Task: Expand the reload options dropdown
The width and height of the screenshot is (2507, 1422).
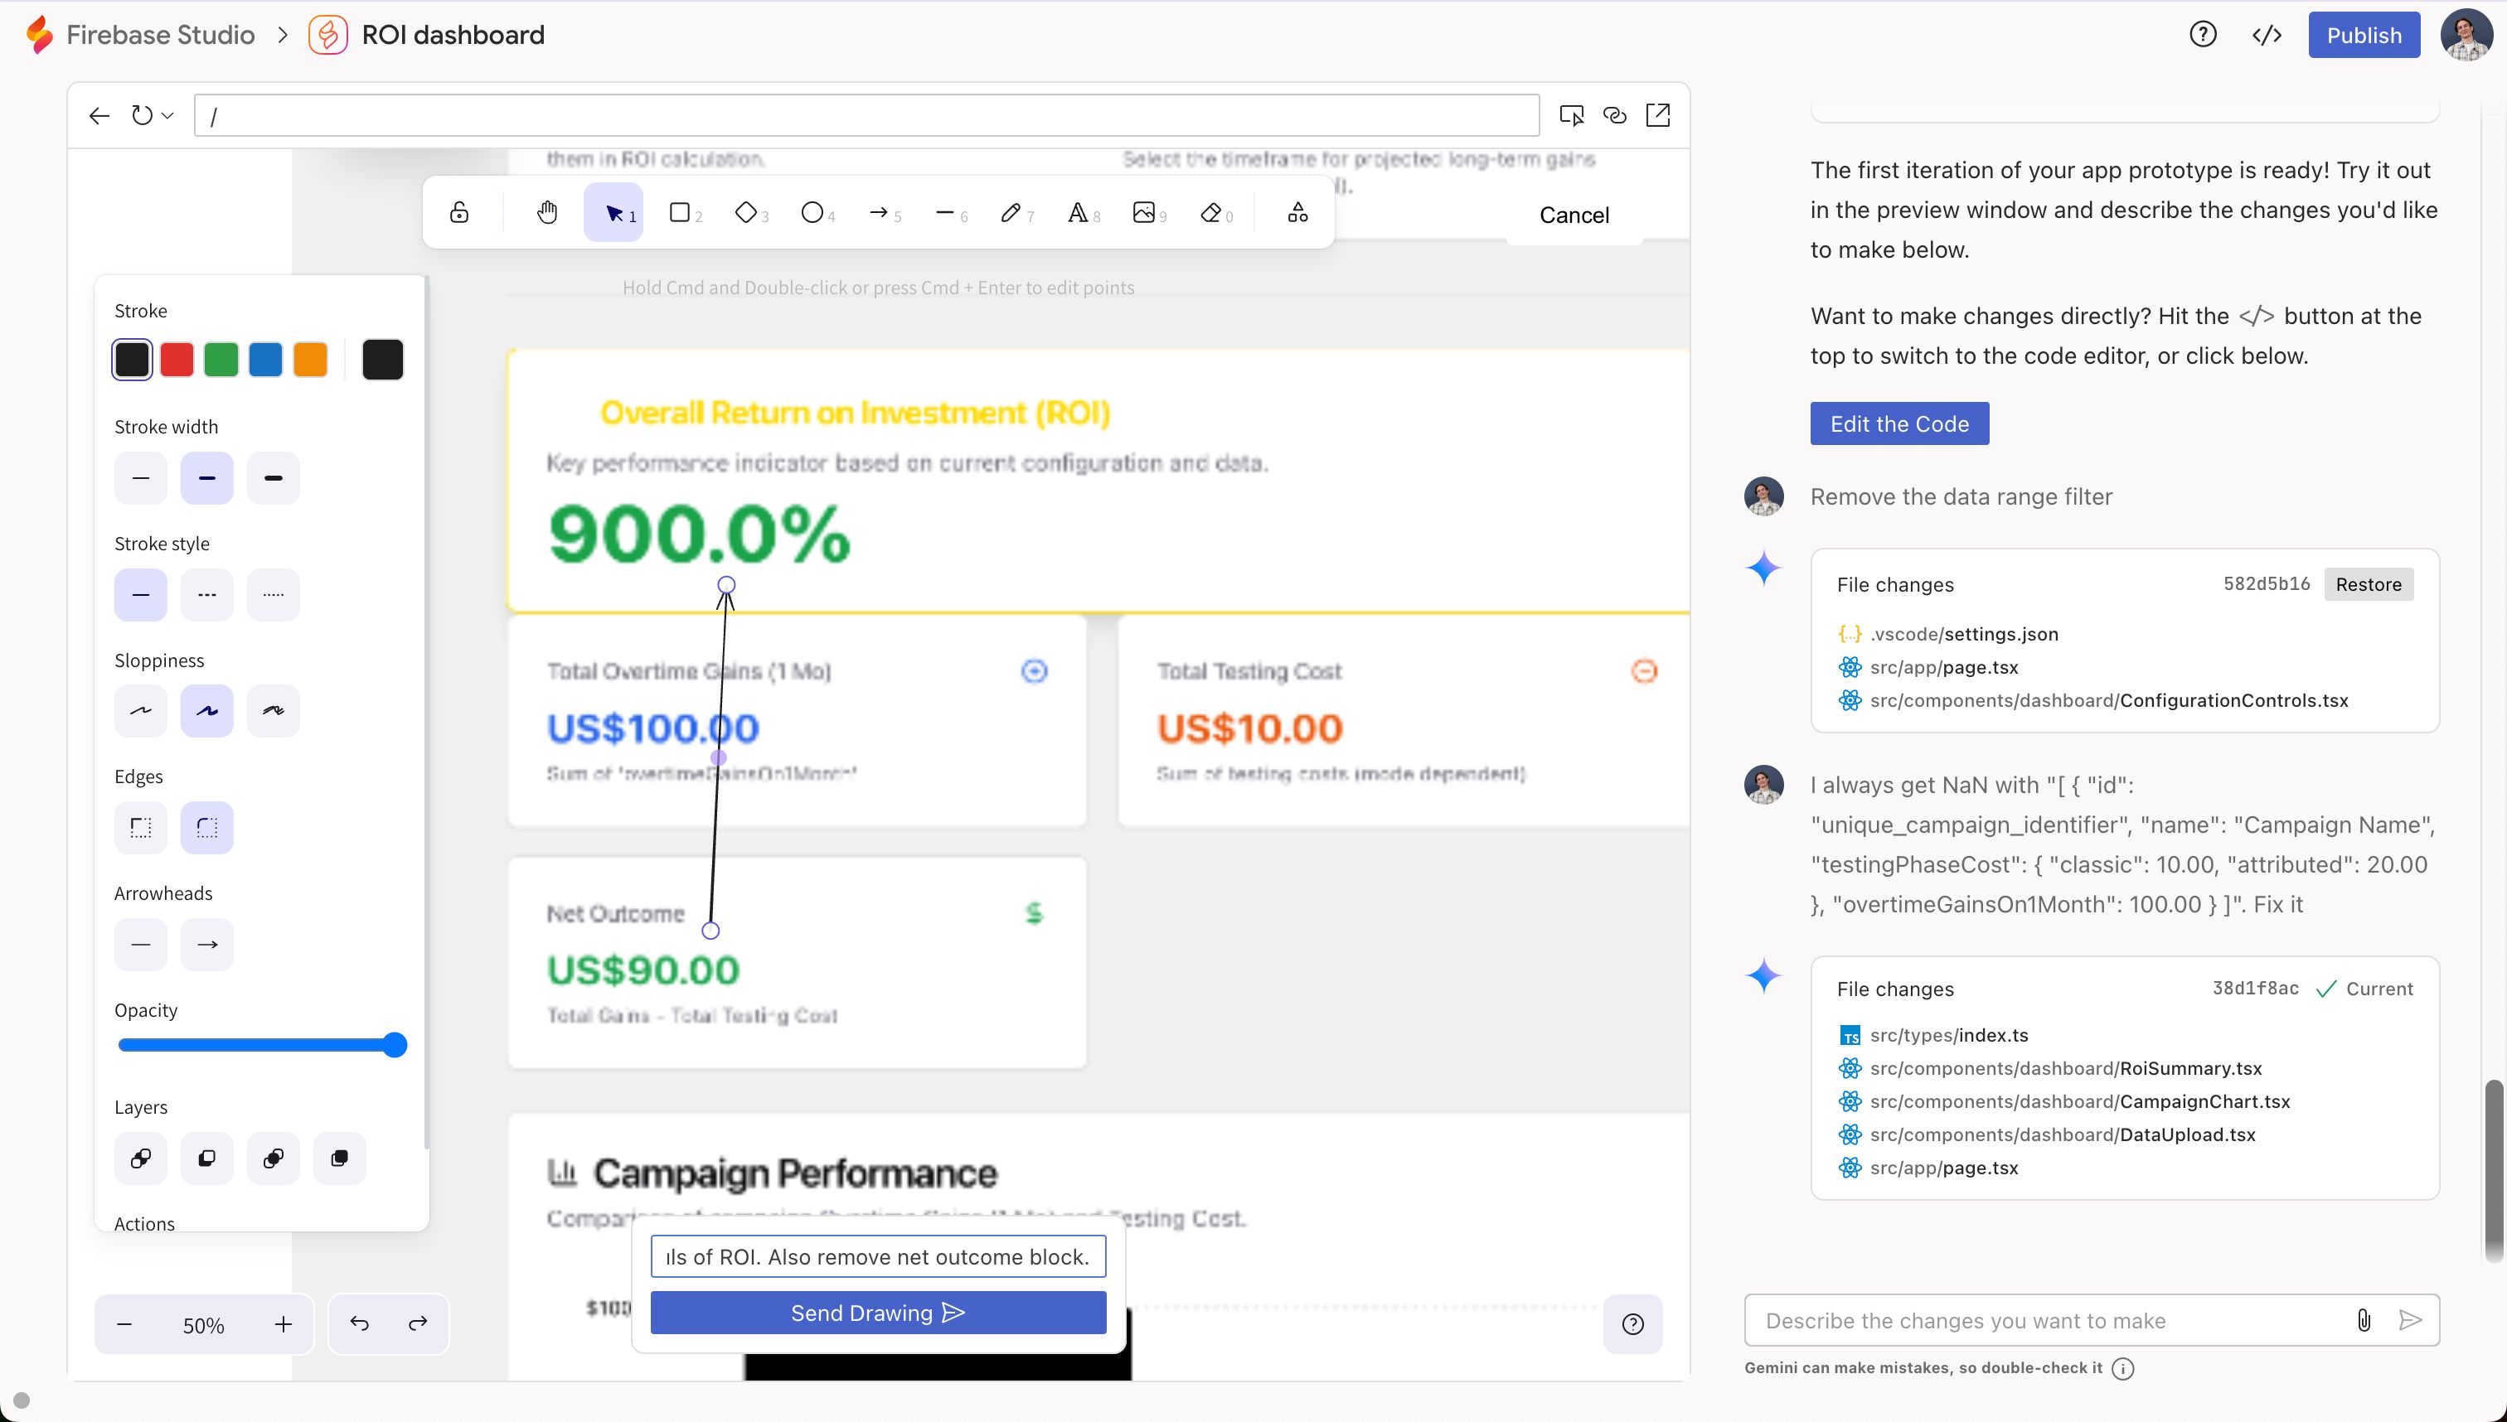Action: coord(168,115)
